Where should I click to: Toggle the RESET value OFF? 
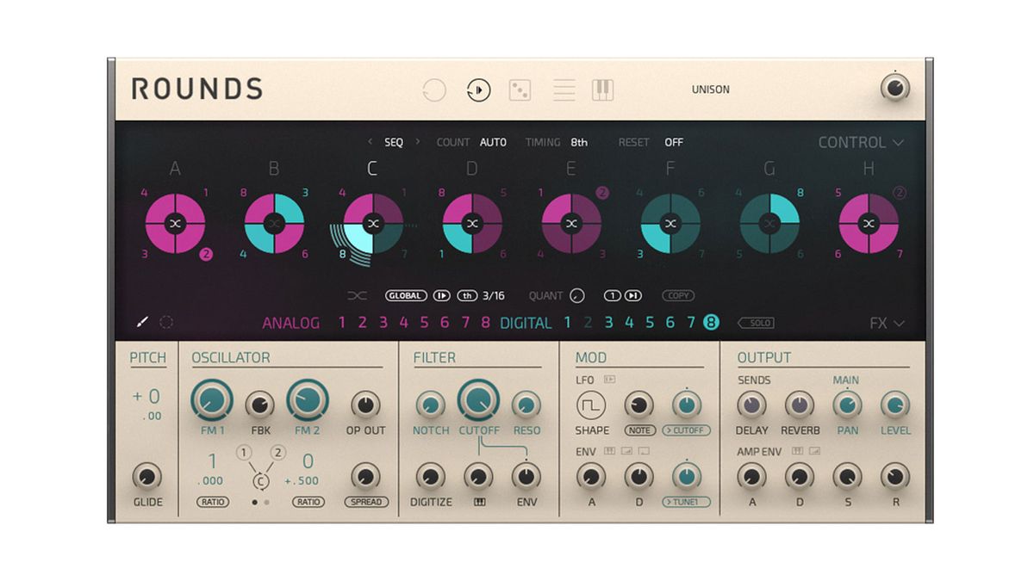click(x=674, y=142)
